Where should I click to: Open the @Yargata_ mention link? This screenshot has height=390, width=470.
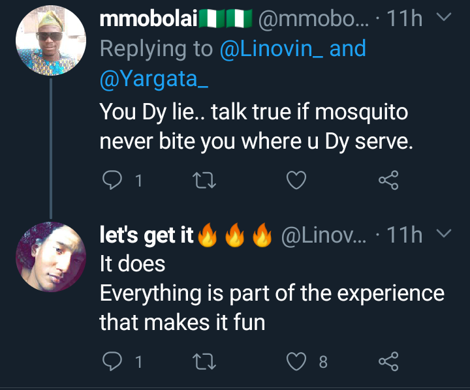[154, 79]
